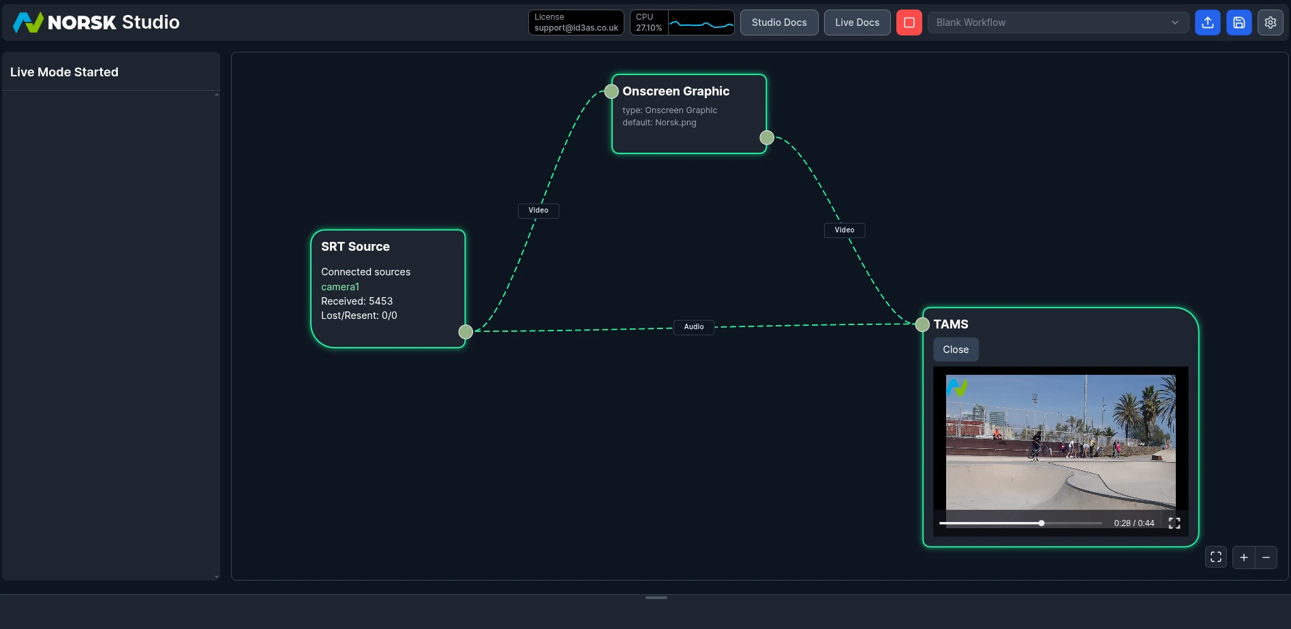Click the TAMS input port
This screenshot has height=629, width=1291.
coord(922,324)
